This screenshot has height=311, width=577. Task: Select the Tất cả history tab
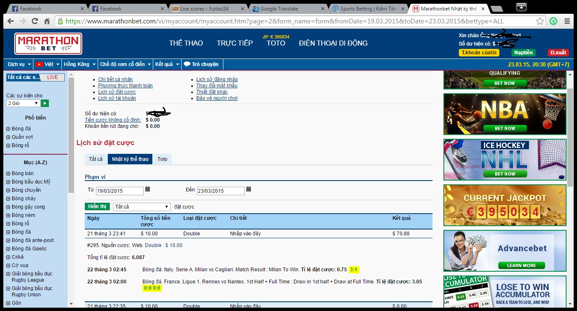(x=96, y=159)
